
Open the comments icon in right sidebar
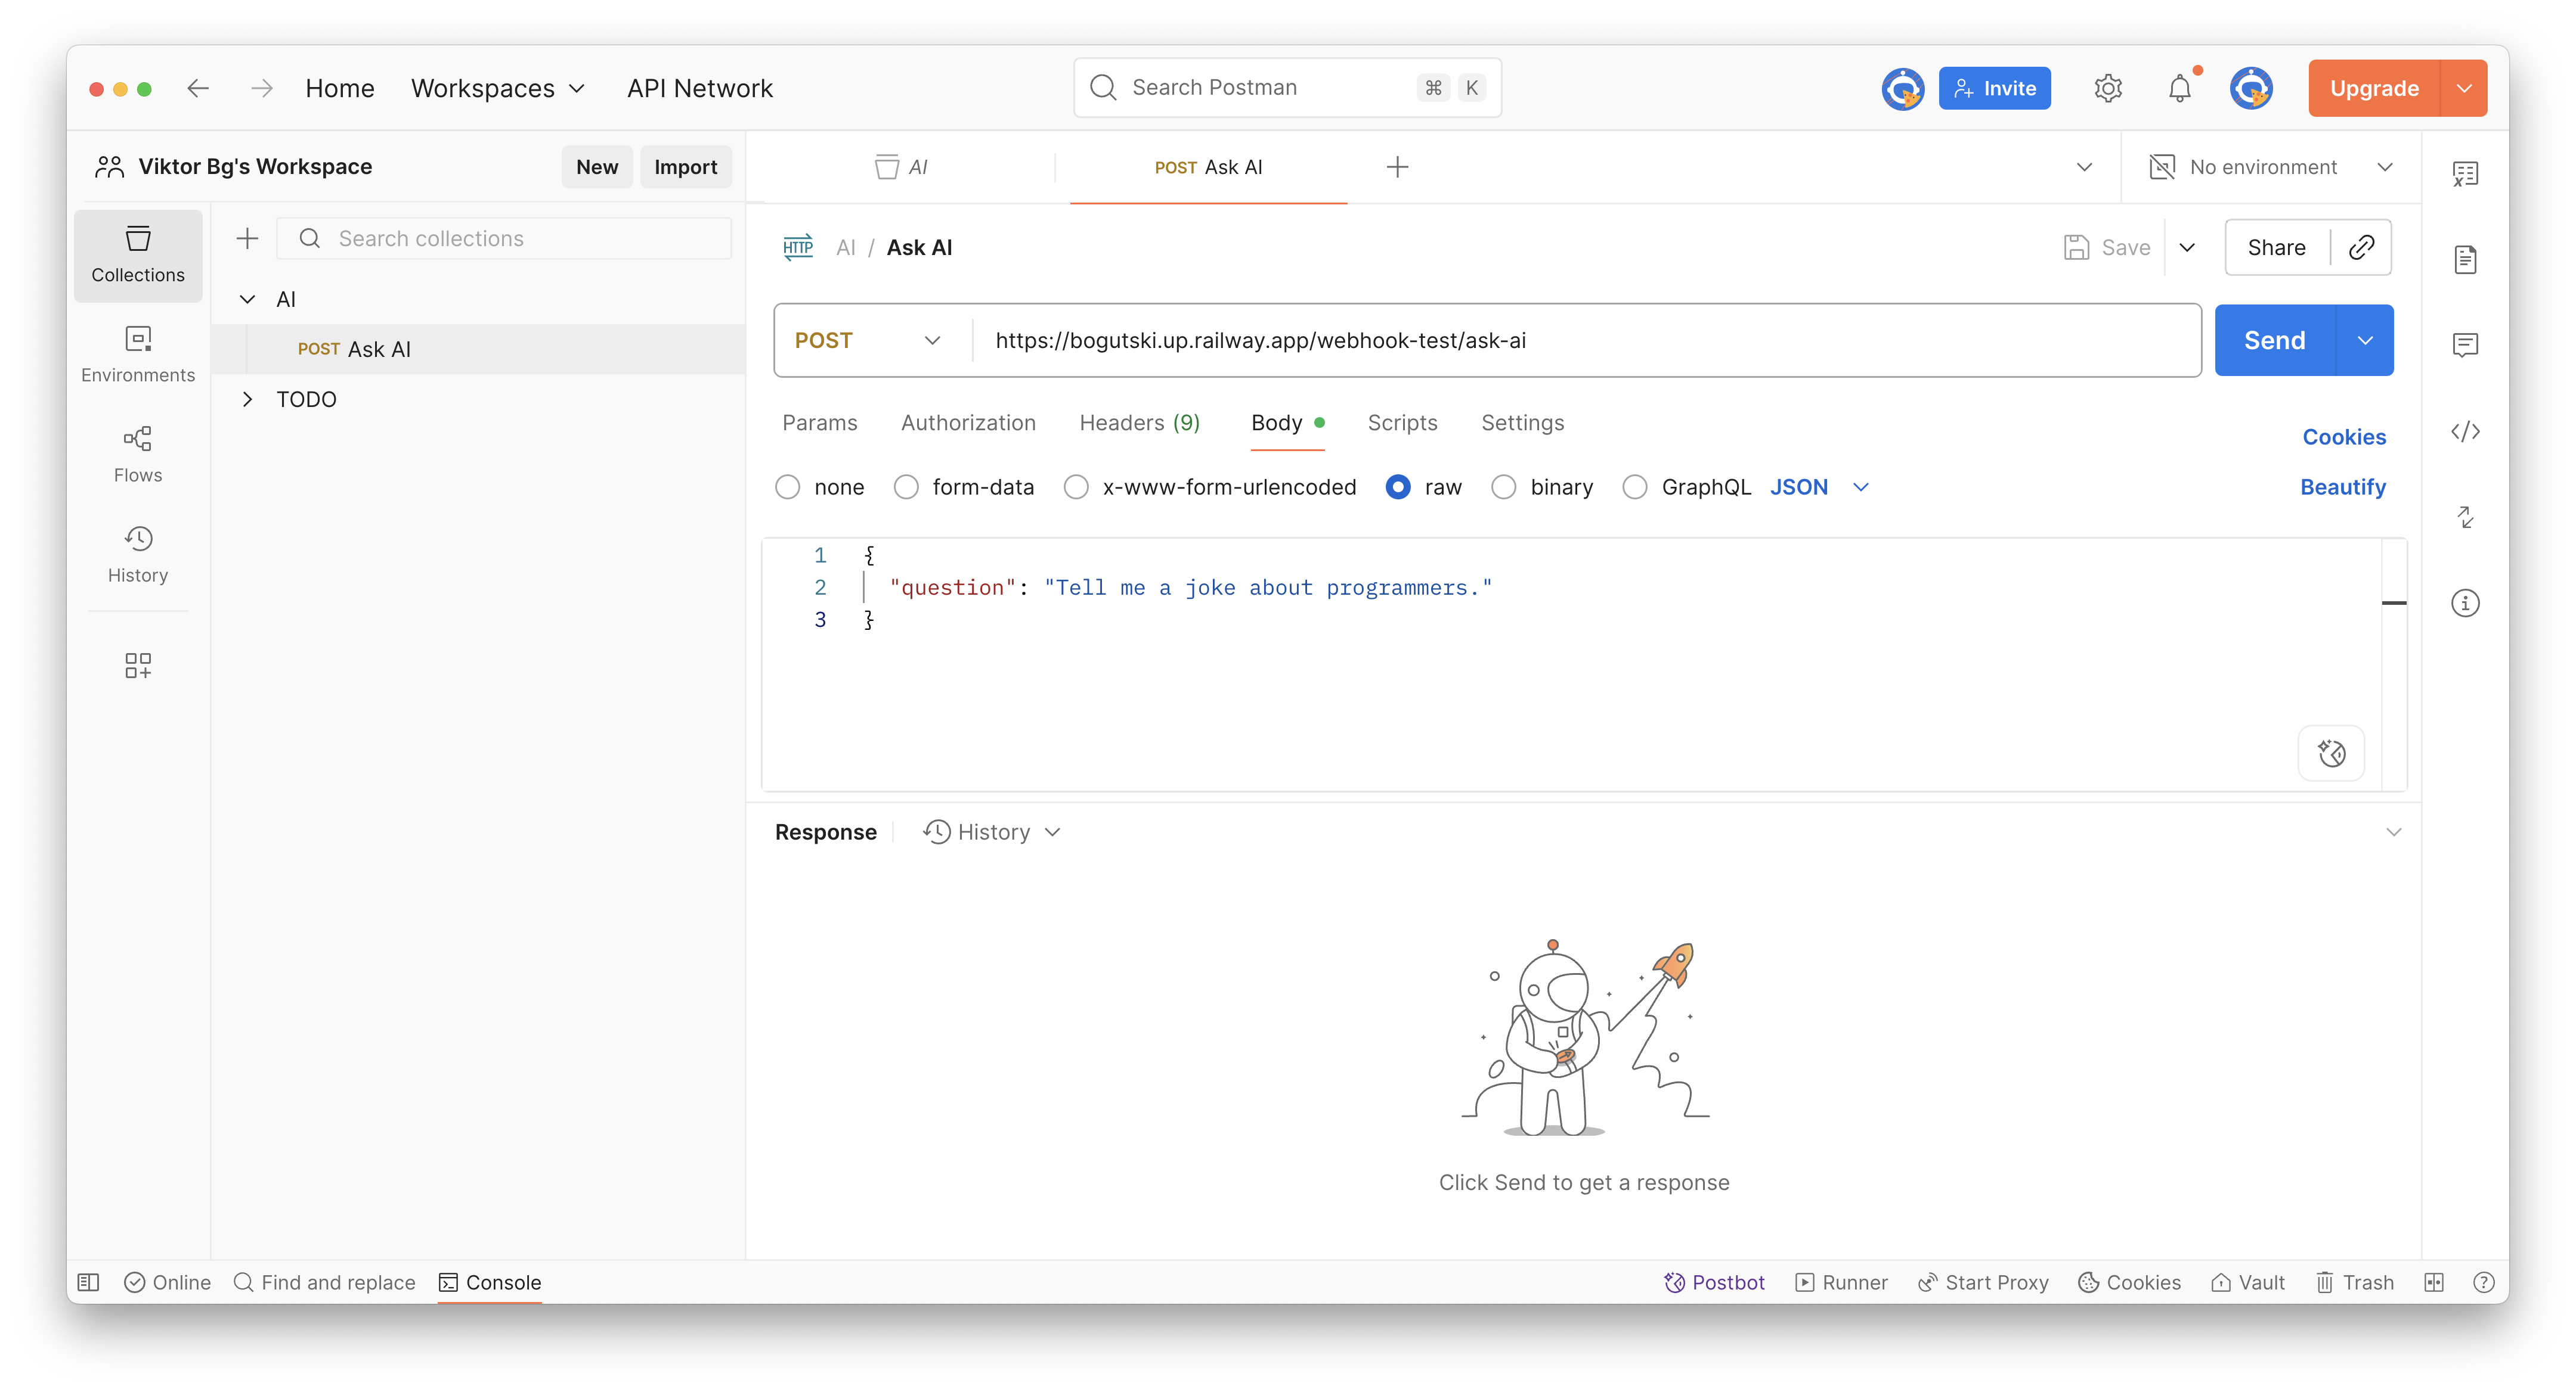[x=2465, y=346]
